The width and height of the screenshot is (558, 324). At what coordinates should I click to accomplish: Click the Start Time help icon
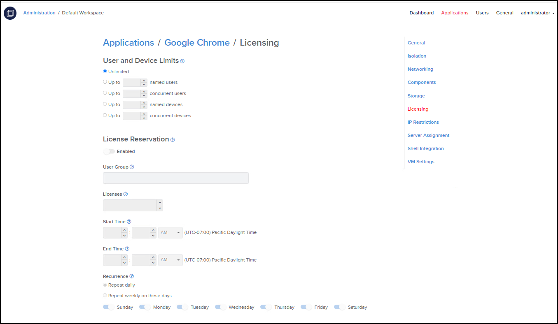pos(129,222)
